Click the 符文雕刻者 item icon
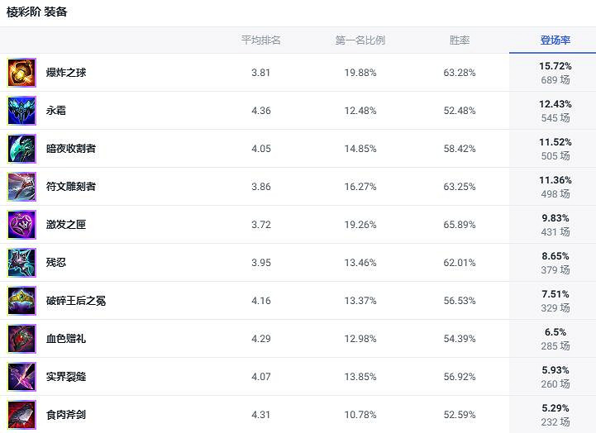 (21, 187)
